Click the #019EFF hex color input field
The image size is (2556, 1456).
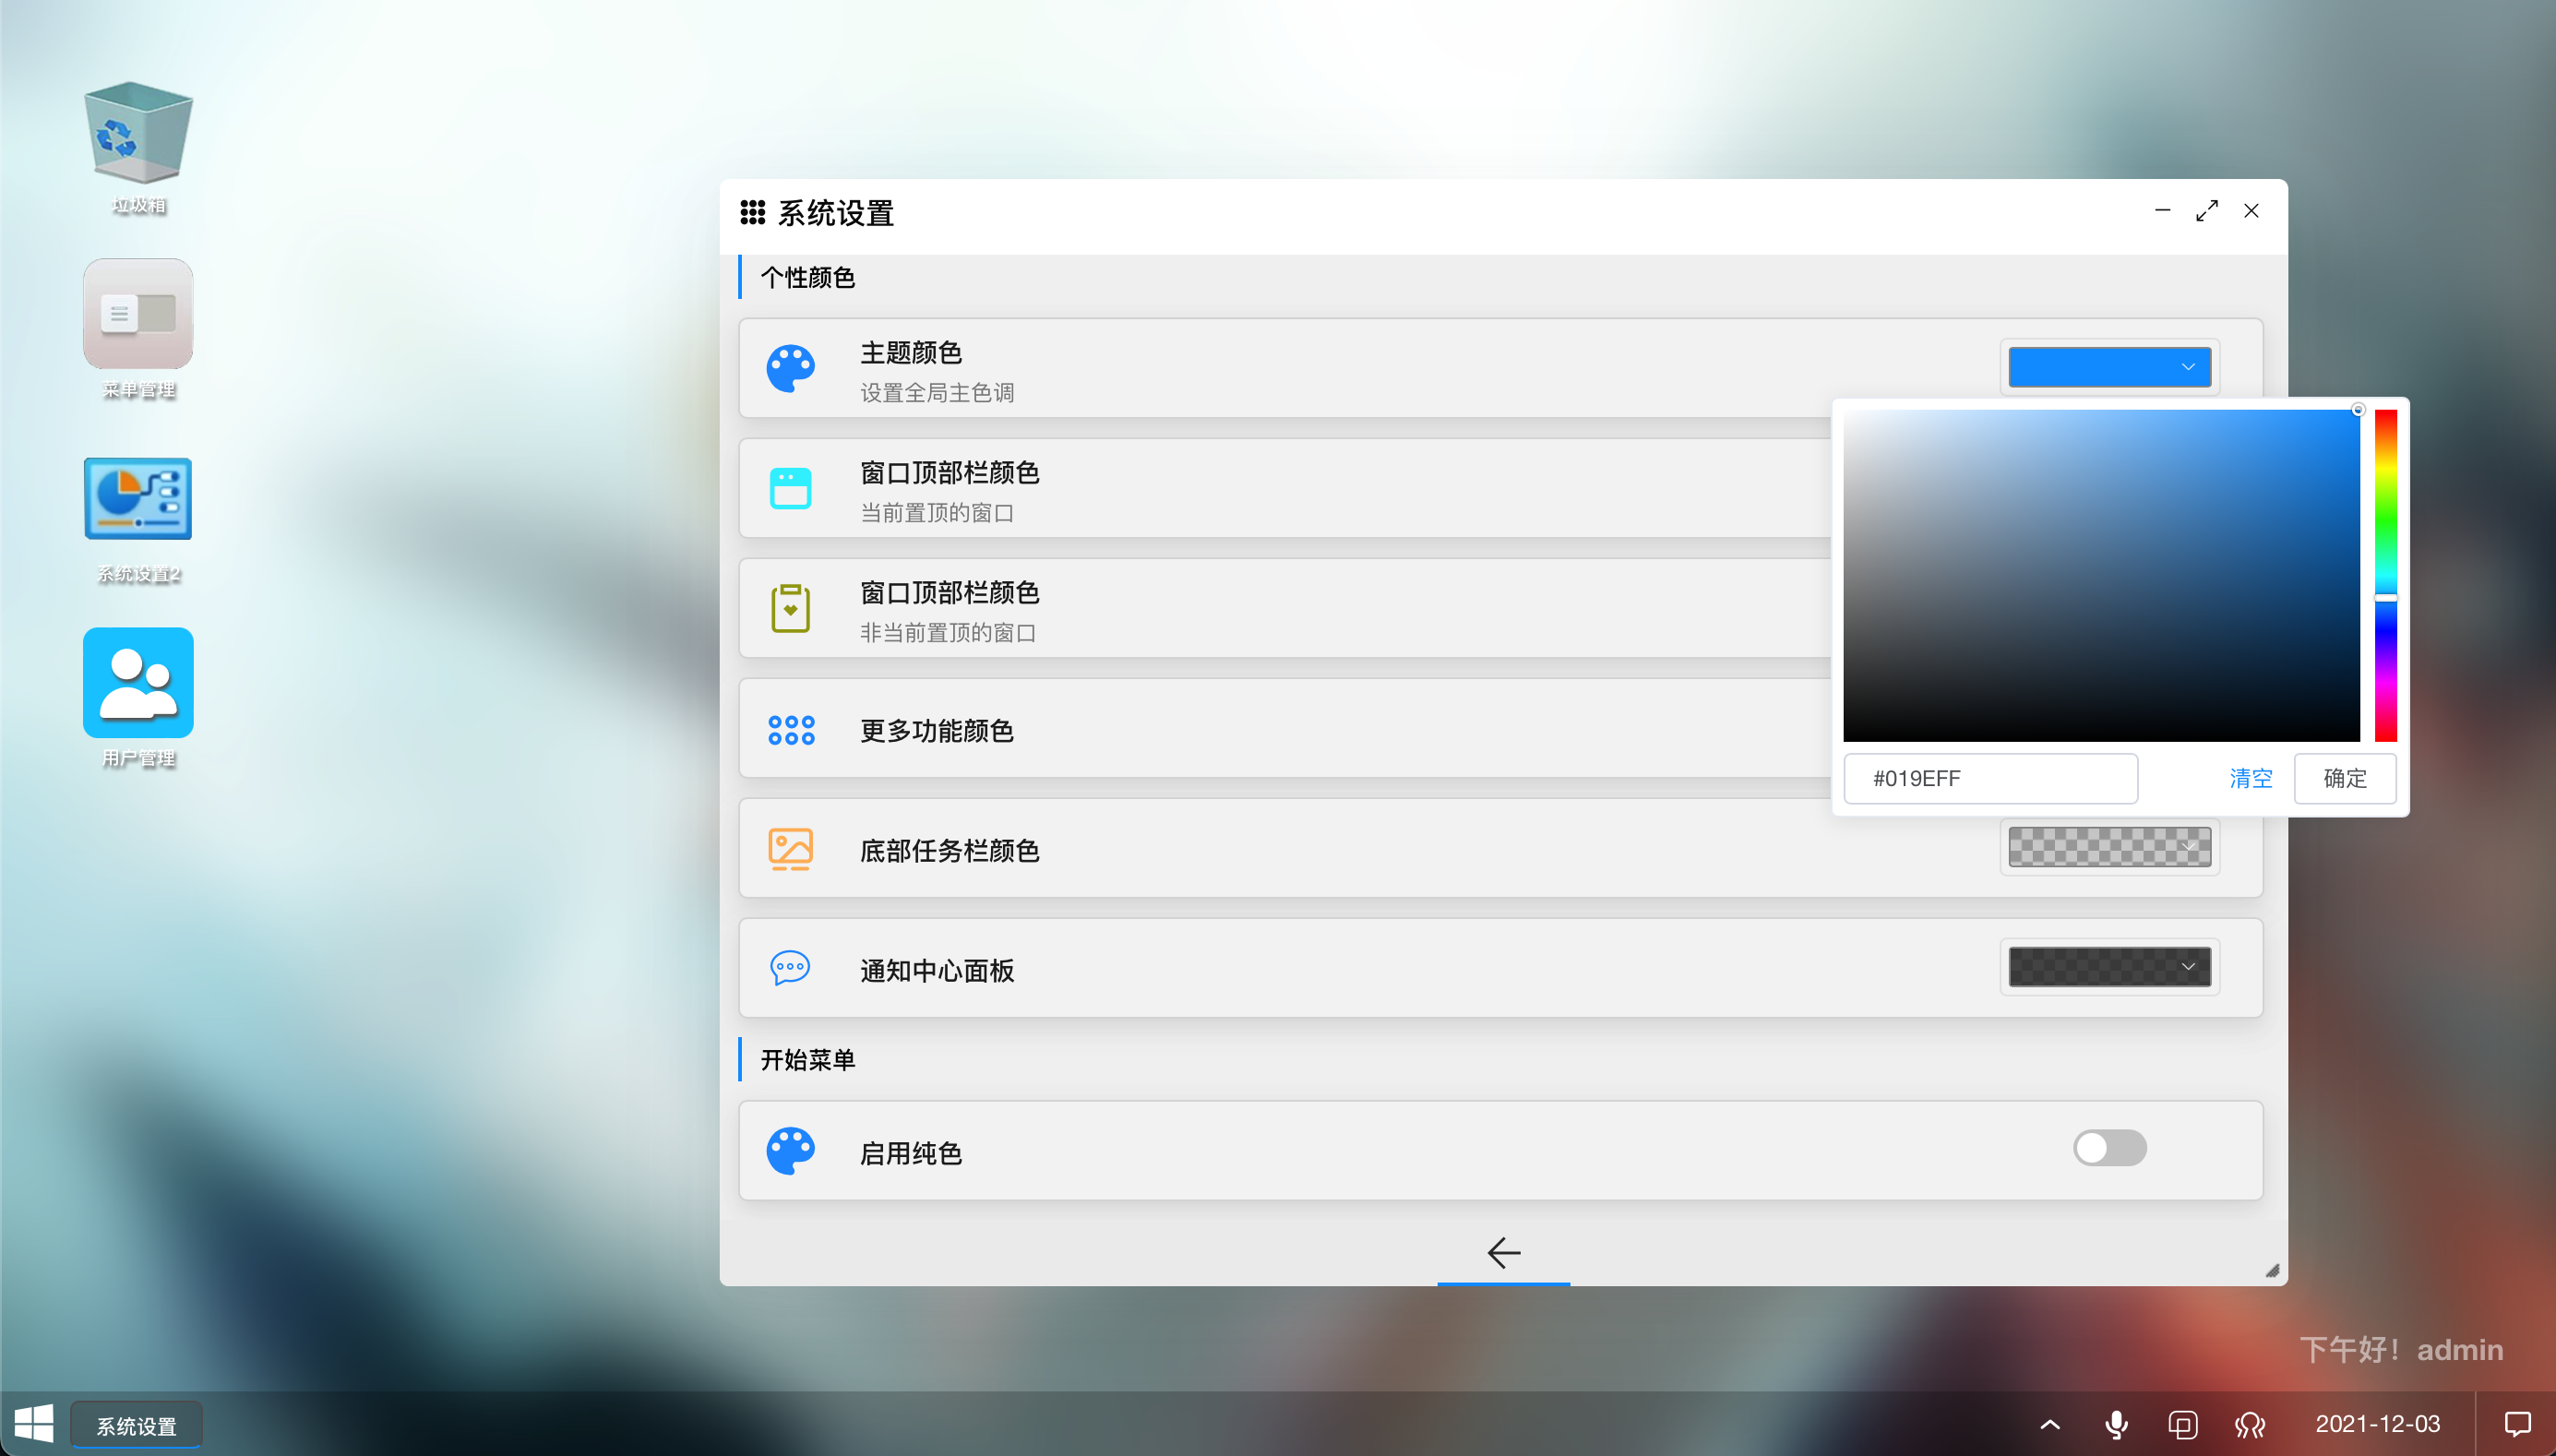[1990, 778]
